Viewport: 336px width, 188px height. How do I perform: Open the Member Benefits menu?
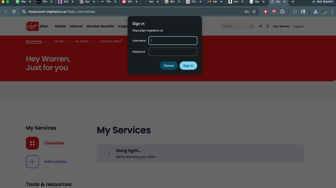pos(100,26)
